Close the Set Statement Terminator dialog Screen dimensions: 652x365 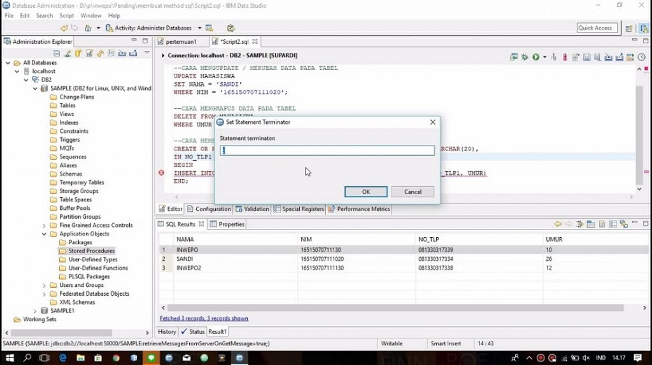(432, 122)
